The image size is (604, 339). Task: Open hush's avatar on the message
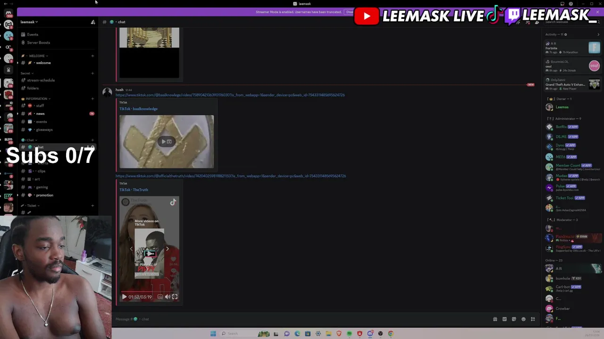[107, 92]
